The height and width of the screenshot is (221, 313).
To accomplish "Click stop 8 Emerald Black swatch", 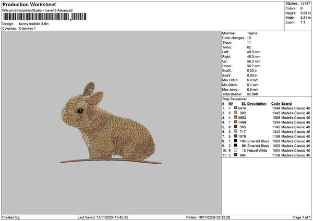I will pyautogui.click(x=236, y=141).
